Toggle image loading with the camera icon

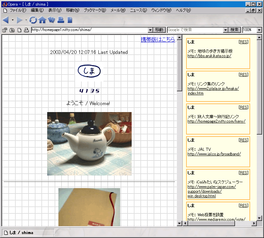[12, 30]
